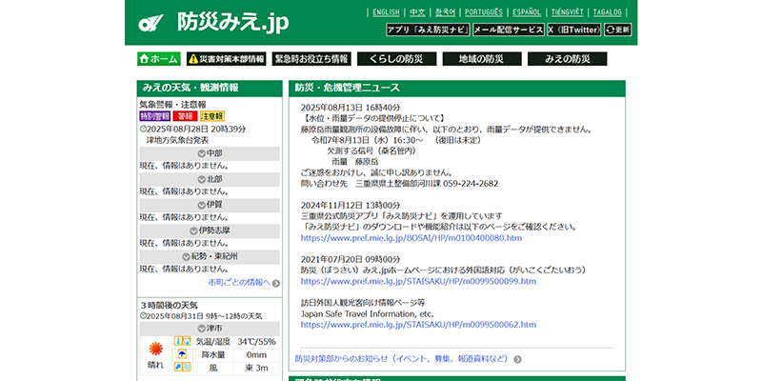Select the 東 3m wind value
Image resolution: width=762 pixels, height=381 pixels.
(256, 368)
